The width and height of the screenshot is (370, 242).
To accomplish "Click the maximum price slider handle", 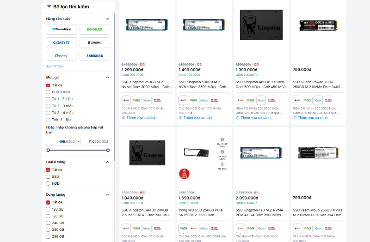I will tap(108, 151).
